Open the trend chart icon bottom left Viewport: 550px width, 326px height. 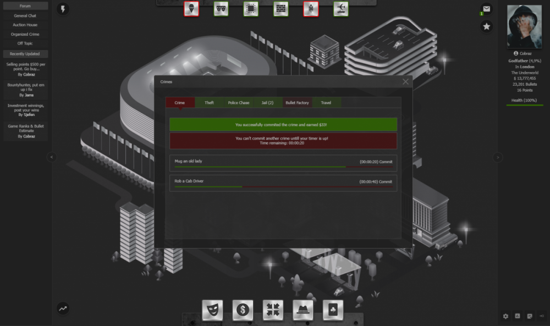pos(63,308)
